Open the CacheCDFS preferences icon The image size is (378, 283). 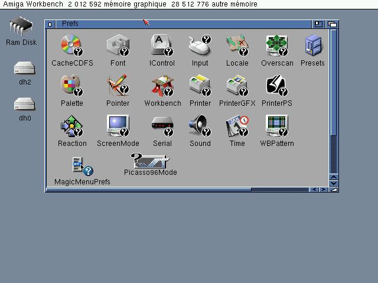[x=71, y=45]
